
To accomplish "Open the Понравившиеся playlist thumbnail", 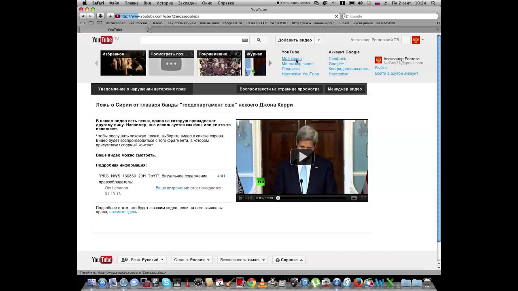I will [219, 63].
